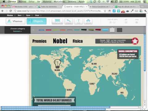The image size is (148, 111).
Task: Select the light bulb object on map
Action: (x=57, y=64)
